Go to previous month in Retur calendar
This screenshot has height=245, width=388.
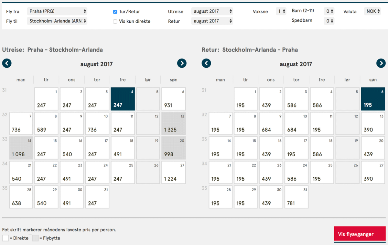coord(206,63)
